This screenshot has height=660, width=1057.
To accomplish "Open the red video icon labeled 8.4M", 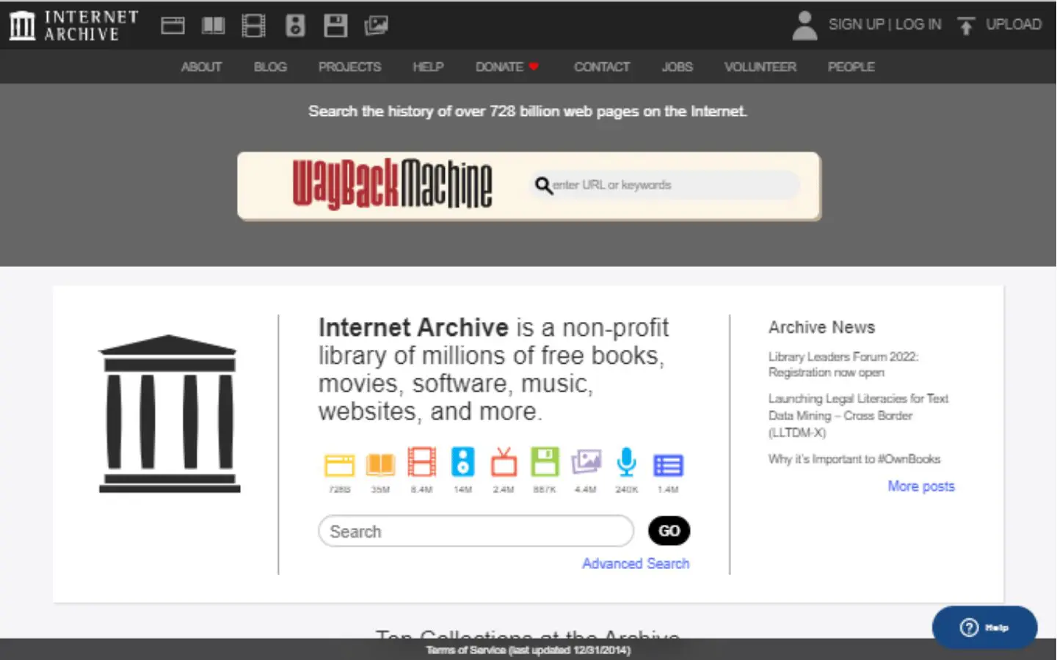I will 421,462.
